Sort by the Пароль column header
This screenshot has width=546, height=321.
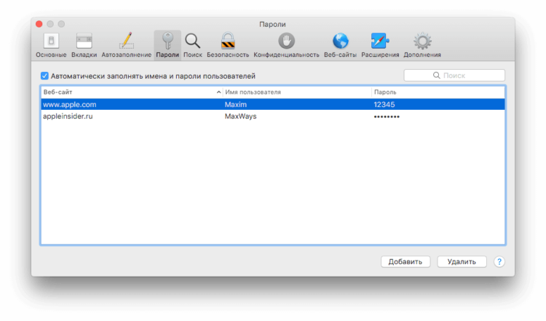coord(438,92)
